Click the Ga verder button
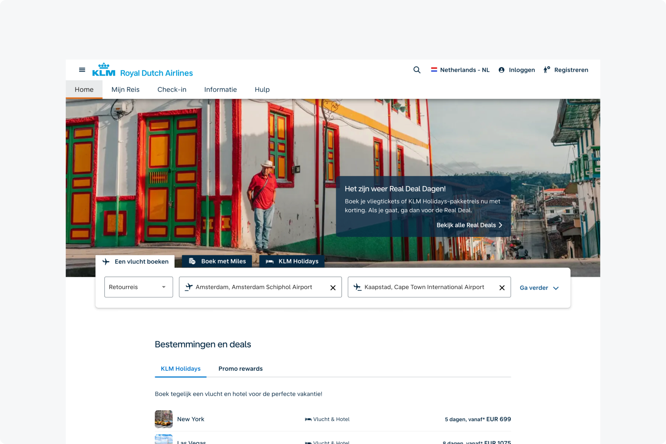The image size is (666, 444). [x=539, y=288]
